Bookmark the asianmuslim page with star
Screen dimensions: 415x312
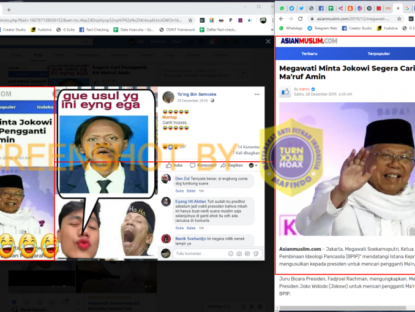pos(399,19)
